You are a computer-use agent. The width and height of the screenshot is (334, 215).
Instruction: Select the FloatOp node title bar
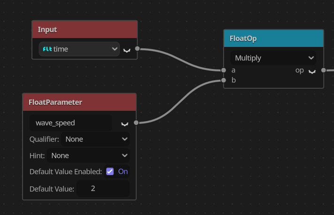coord(273,38)
